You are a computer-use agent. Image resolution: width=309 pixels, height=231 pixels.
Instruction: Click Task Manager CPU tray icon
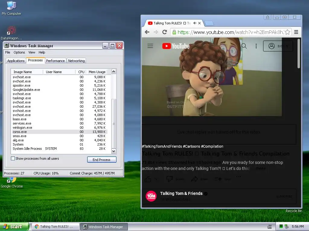click(281, 226)
